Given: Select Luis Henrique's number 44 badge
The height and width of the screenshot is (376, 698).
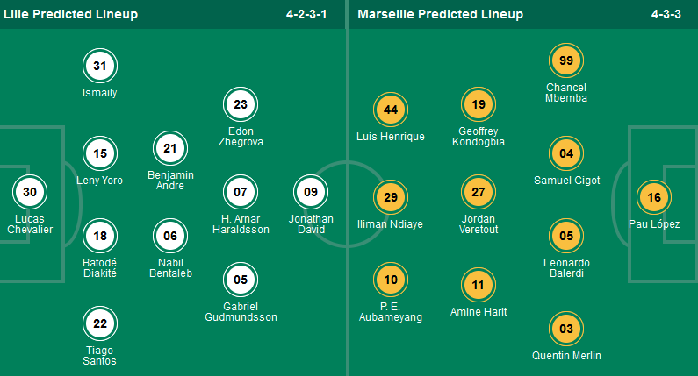Looking at the screenshot, I should point(391,110).
